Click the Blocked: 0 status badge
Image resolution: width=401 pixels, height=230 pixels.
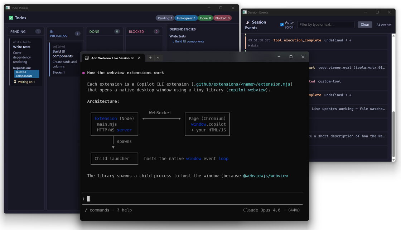pos(222,18)
